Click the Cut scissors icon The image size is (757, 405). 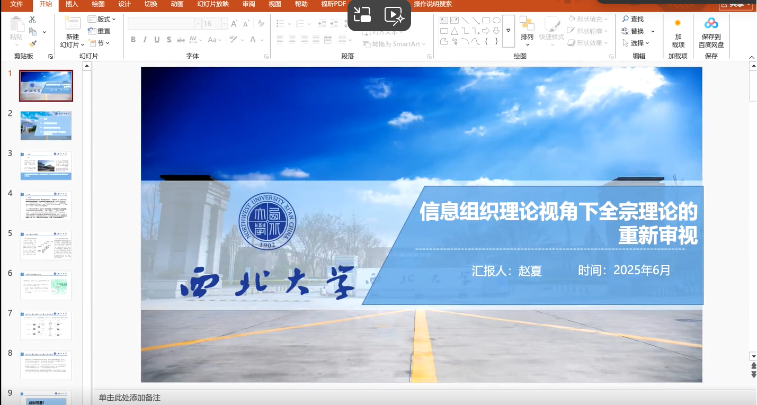(x=32, y=20)
